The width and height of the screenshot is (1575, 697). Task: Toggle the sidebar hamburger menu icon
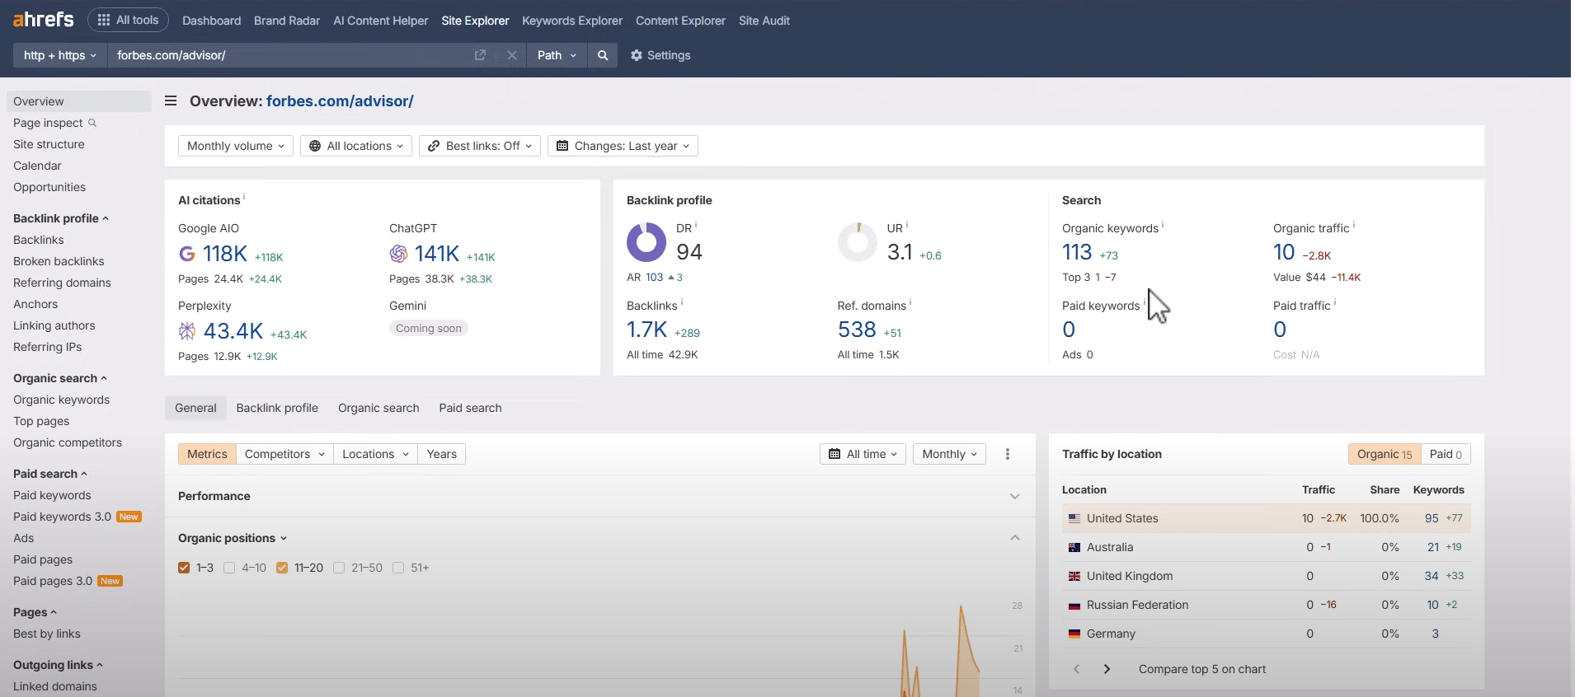tap(171, 101)
